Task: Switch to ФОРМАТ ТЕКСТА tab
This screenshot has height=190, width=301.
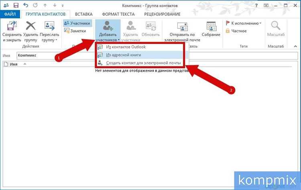Action: click(118, 14)
